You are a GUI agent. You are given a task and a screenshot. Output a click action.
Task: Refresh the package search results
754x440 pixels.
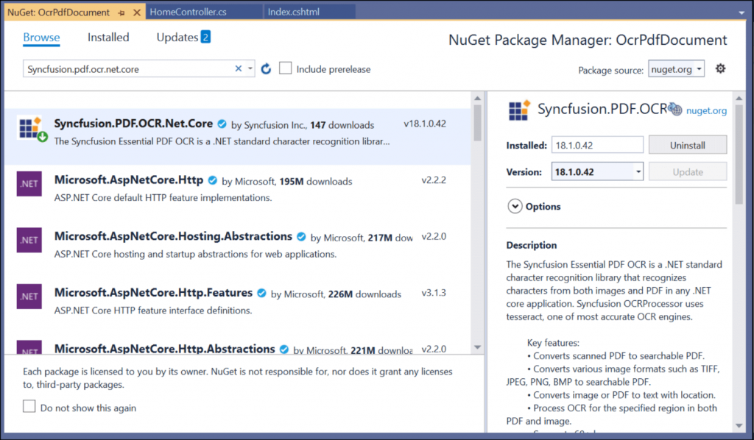265,68
